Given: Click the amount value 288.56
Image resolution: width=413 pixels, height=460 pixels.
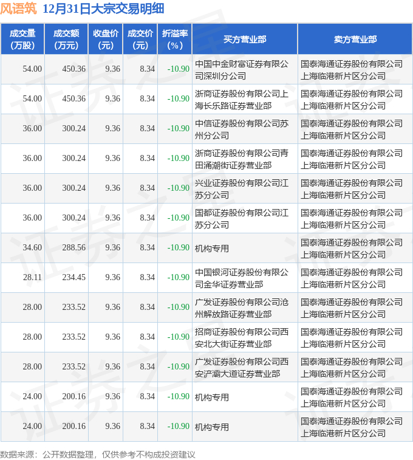Looking at the screenshot, I should coord(74,247).
